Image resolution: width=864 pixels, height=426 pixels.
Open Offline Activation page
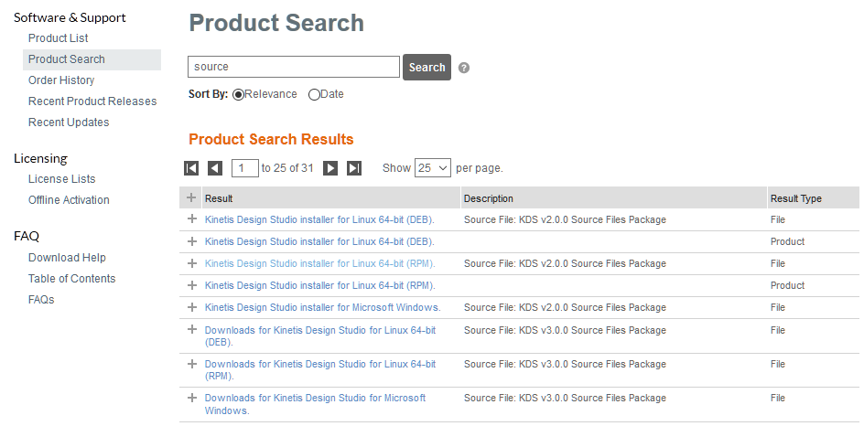tap(69, 200)
